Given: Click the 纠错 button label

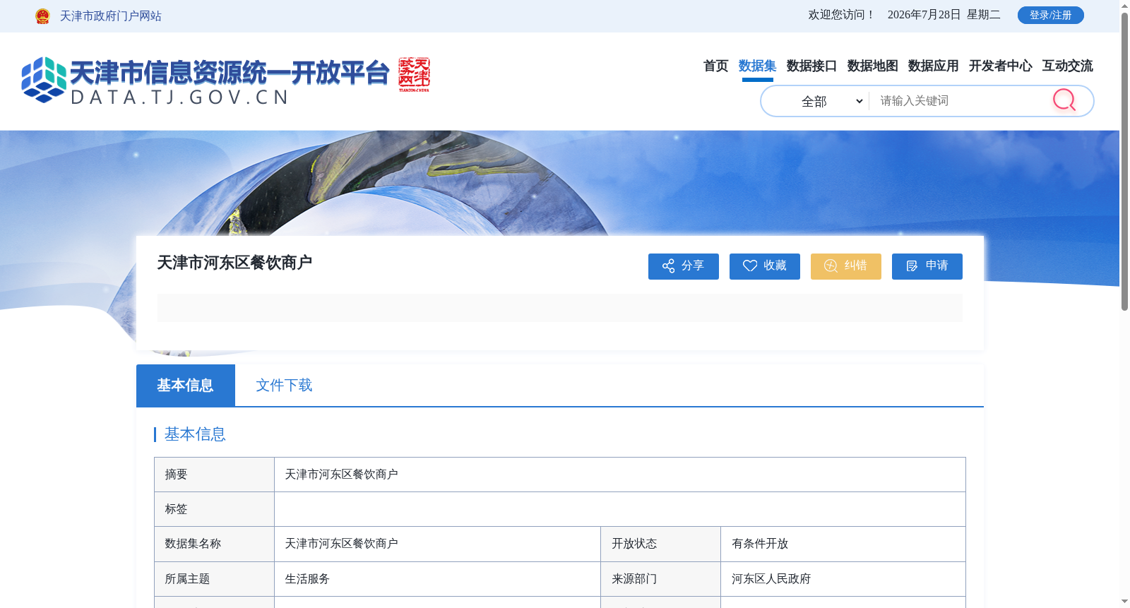Looking at the screenshot, I should [x=855, y=266].
